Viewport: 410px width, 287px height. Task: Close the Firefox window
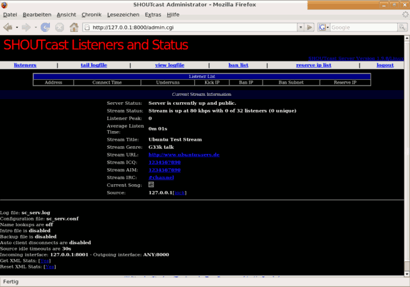point(404,5)
